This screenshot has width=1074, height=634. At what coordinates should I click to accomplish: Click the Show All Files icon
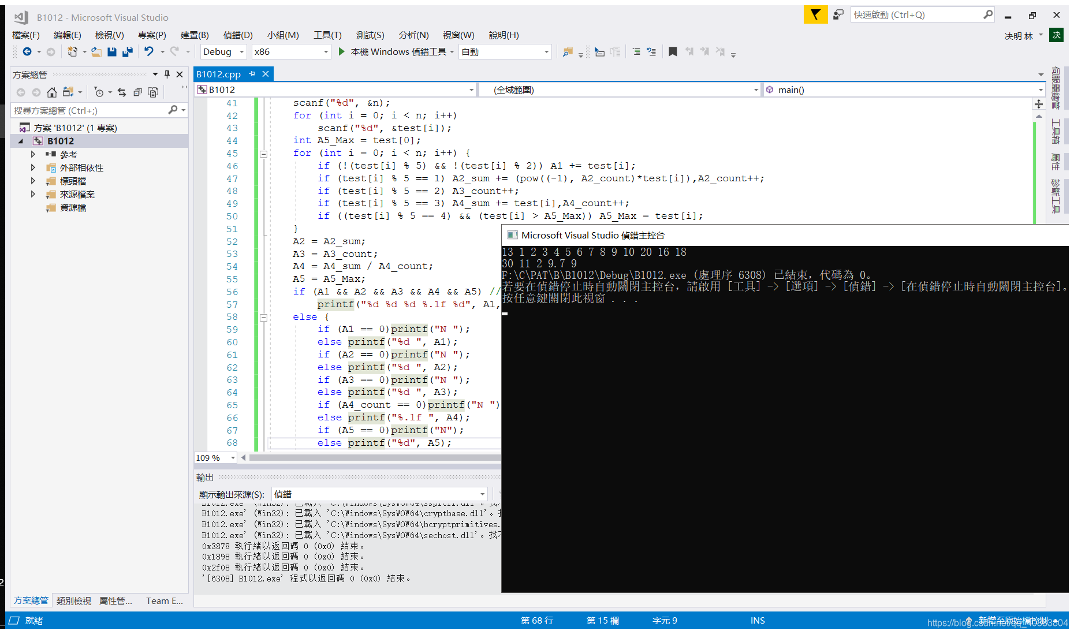153,92
